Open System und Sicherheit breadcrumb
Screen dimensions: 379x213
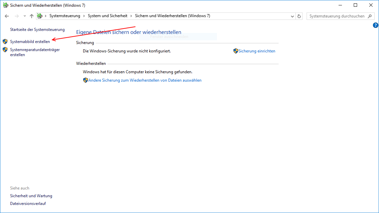(107, 16)
